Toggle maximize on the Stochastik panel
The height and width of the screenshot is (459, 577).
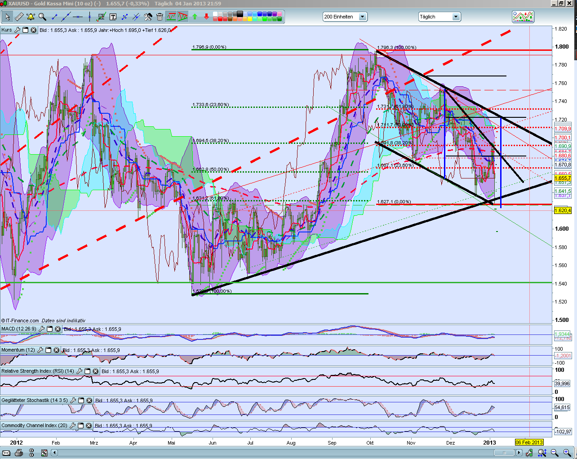coord(81,400)
